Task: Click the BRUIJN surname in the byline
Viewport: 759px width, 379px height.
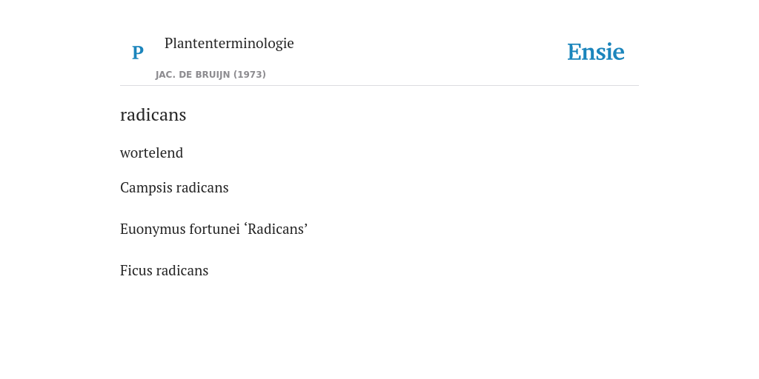Action: tap(213, 75)
